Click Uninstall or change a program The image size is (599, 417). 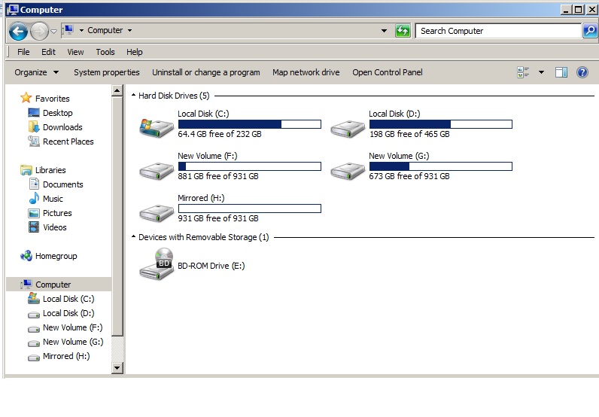tap(206, 72)
